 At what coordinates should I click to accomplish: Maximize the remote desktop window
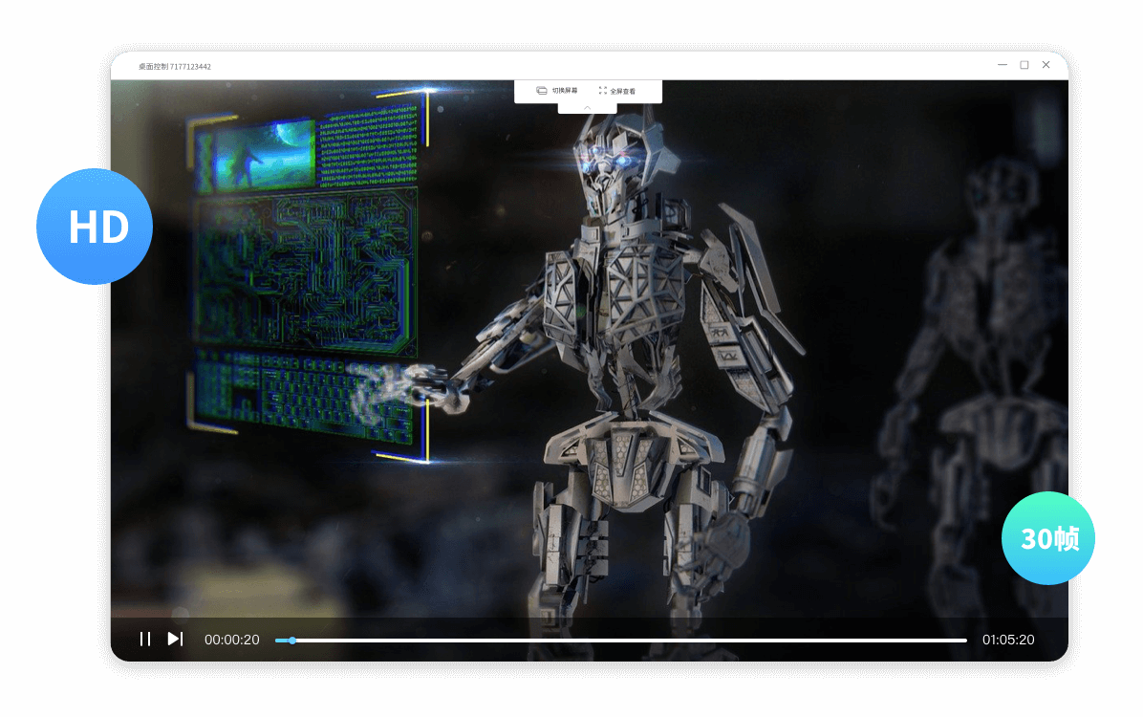1024,65
